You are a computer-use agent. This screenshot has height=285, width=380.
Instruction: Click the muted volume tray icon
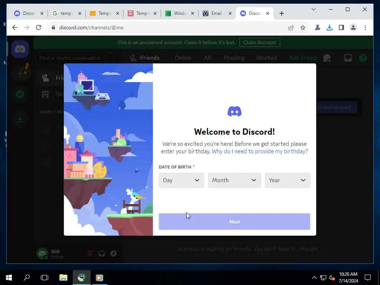(332, 278)
